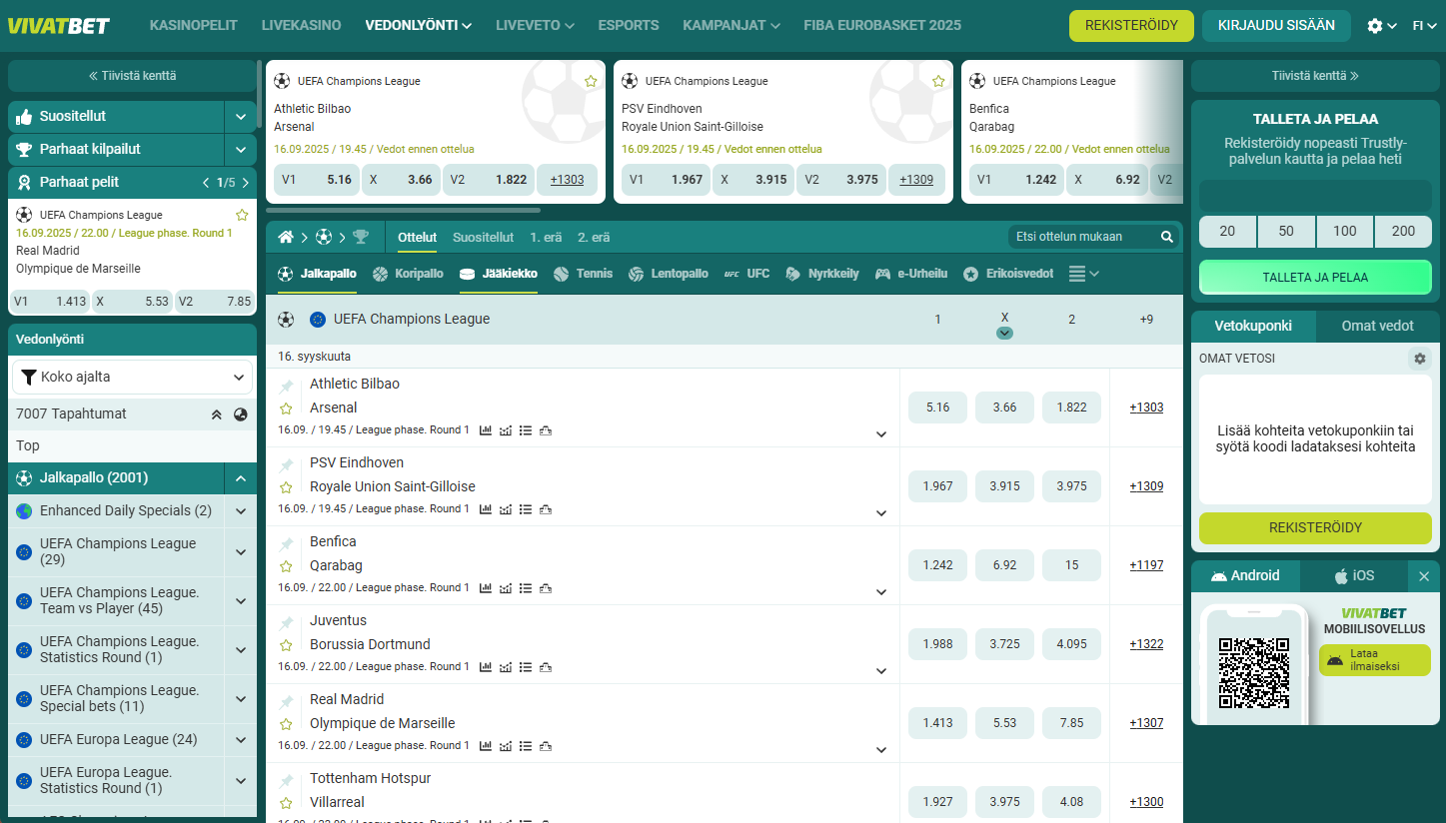Pin the Juventus vs Borussia Dortmund match

point(287,623)
